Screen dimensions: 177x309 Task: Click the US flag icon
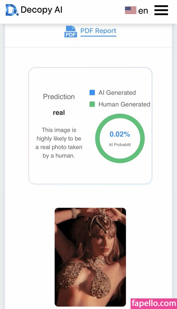(x=131, y=11)
